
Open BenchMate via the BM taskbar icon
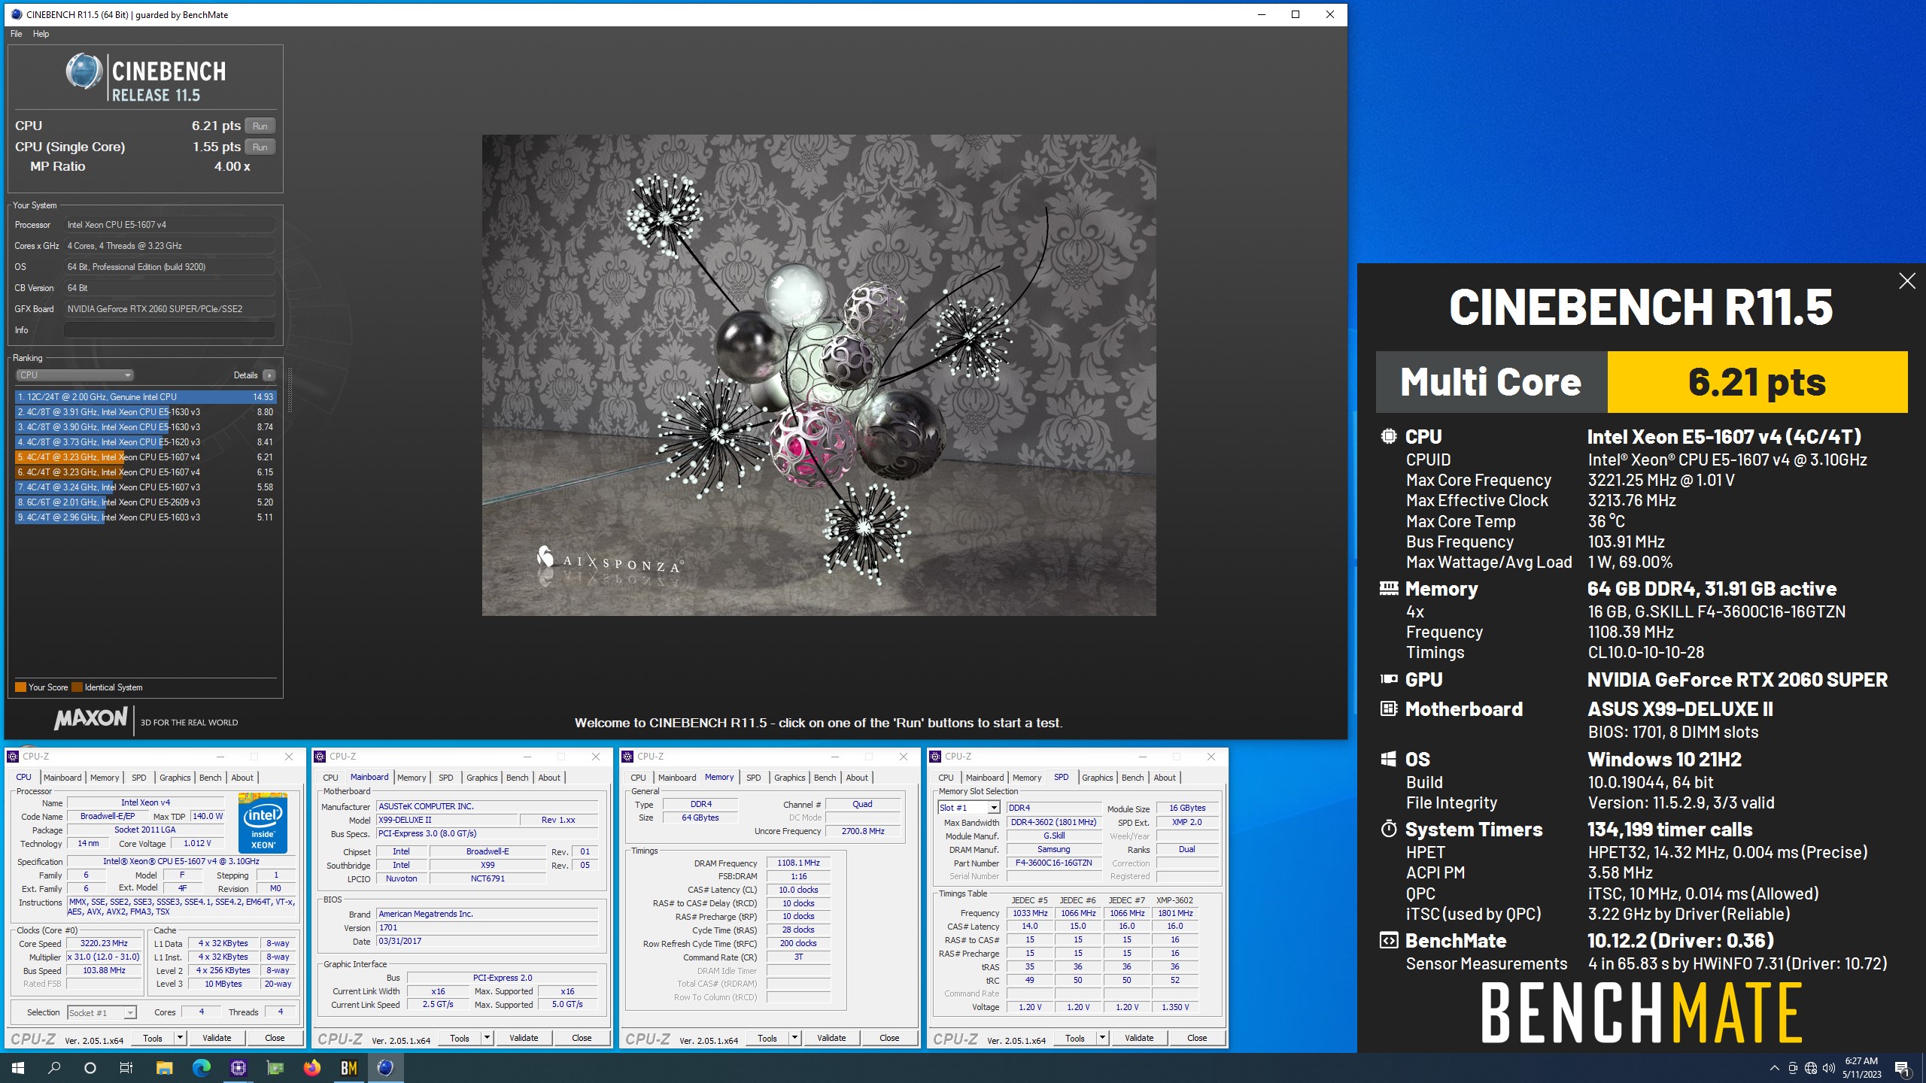tap(348, 1068)
